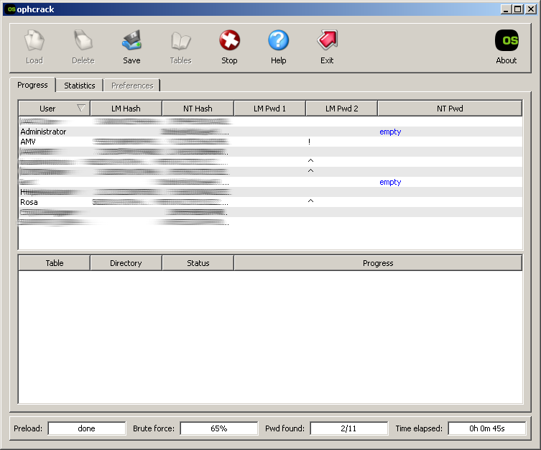Click the LM Pwd 2 column header
541x450 pixels.
[x=341, y=109]
